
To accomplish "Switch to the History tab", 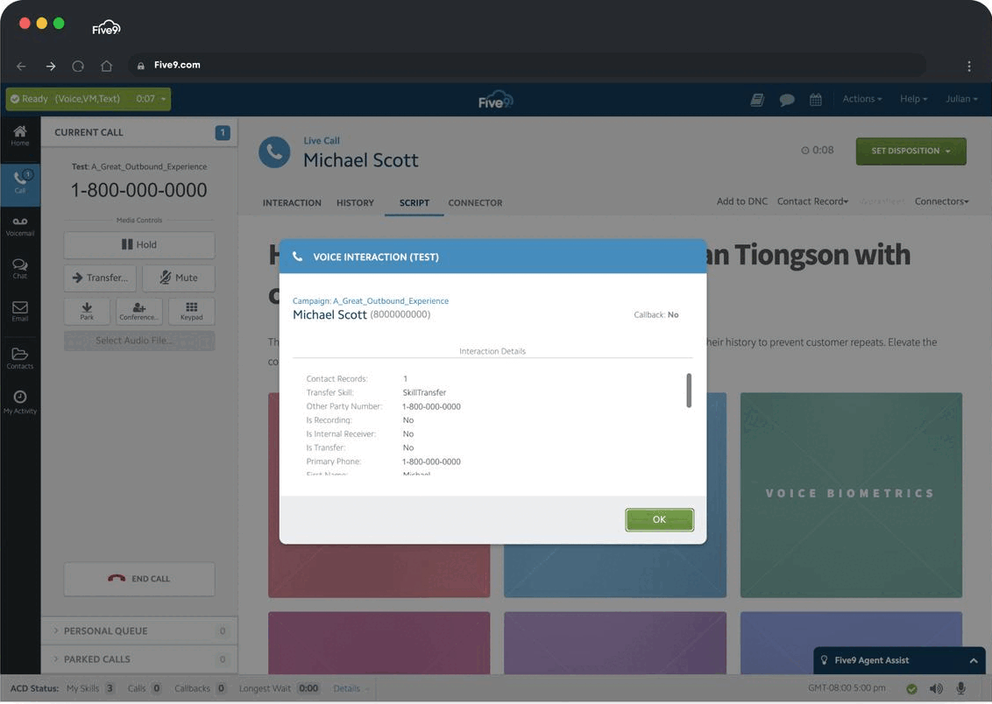I will click(x=355, y=202).
